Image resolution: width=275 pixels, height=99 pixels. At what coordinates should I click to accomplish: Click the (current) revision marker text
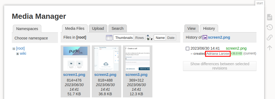tap(250, 53)
